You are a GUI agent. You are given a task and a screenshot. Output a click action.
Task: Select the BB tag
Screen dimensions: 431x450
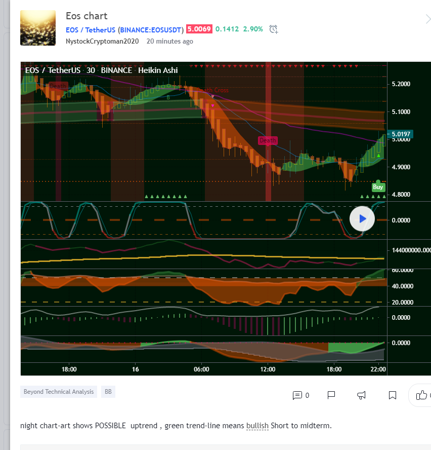[x=108, y=392]
